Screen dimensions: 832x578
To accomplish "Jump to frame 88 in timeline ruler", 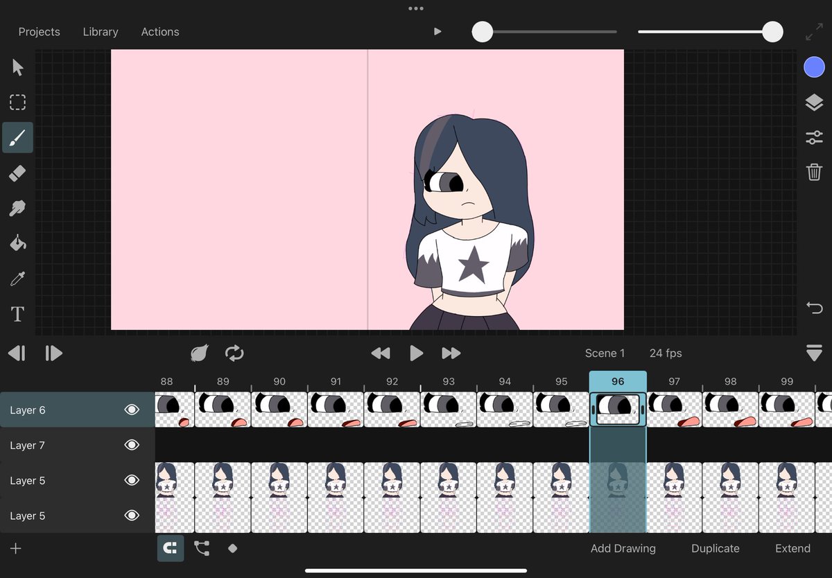I will pos(166,382).
